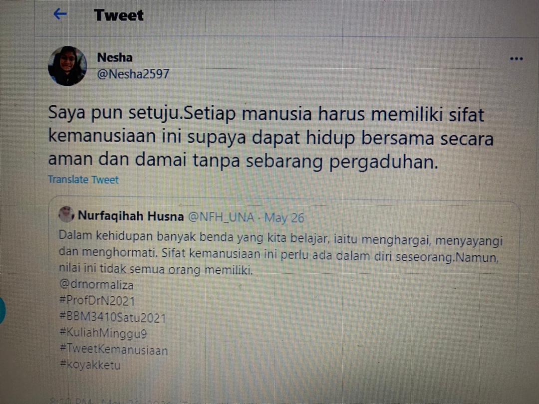
Task: Open the #BBM3410Satu2021 hashtag
Action: click(112, 317)
